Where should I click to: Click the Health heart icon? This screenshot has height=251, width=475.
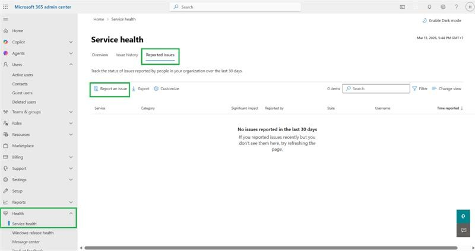click(x=5, y=214)
